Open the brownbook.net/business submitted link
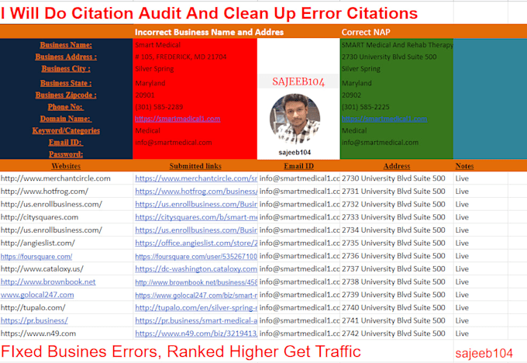The image size is (527, 363). point(196,282)
